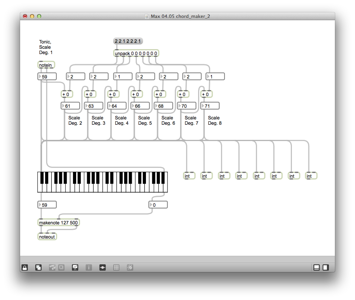This screenshot has height=300, width=355.
Task: Click the disabled cameras icon in toolbar
Action: [x=52, y=267]
